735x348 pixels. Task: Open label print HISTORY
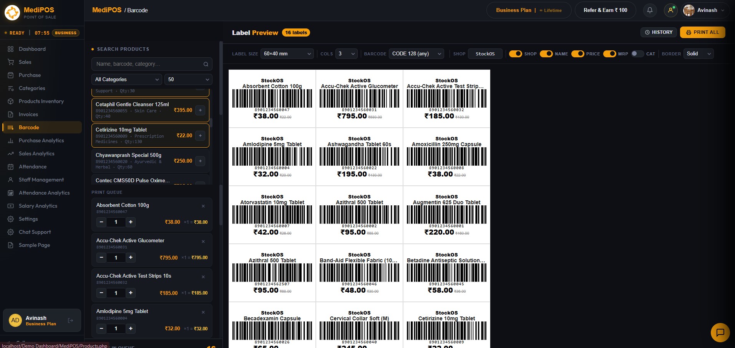659,32
